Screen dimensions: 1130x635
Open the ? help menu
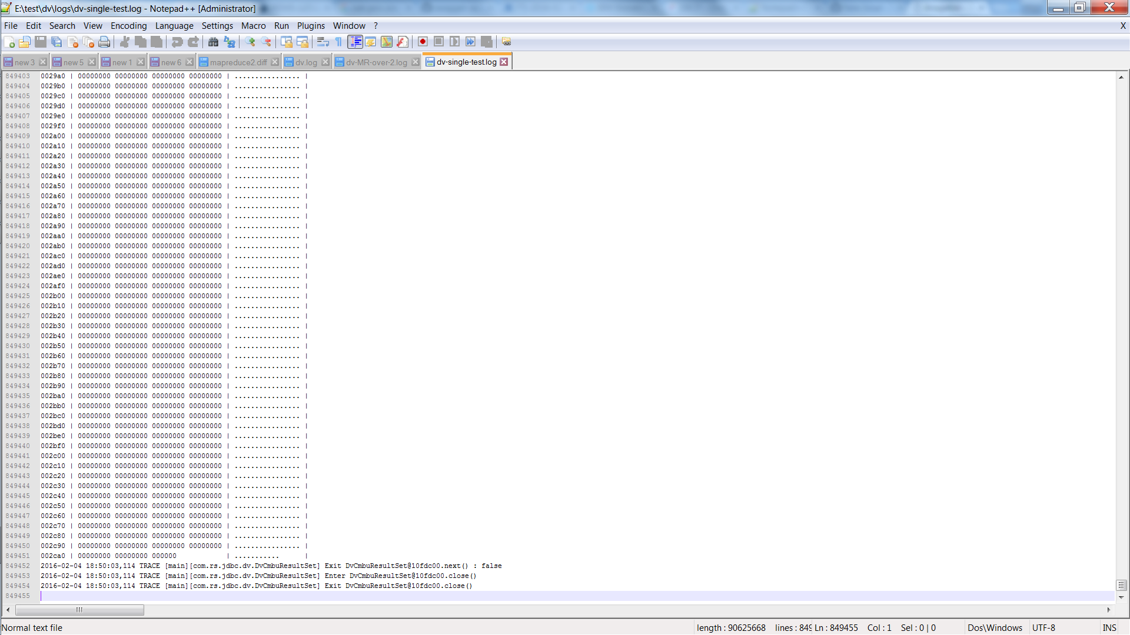pos(375,26)
